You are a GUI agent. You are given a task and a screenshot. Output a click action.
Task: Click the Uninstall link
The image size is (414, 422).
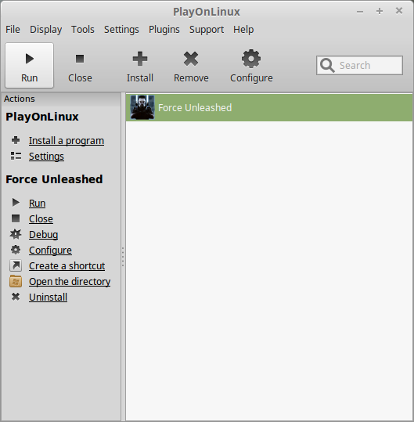coord(49,298)
